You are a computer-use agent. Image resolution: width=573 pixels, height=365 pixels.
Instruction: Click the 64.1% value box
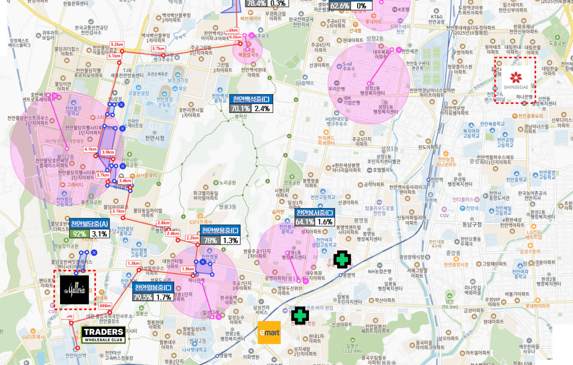pyautogui.click(x=305, y=222)
